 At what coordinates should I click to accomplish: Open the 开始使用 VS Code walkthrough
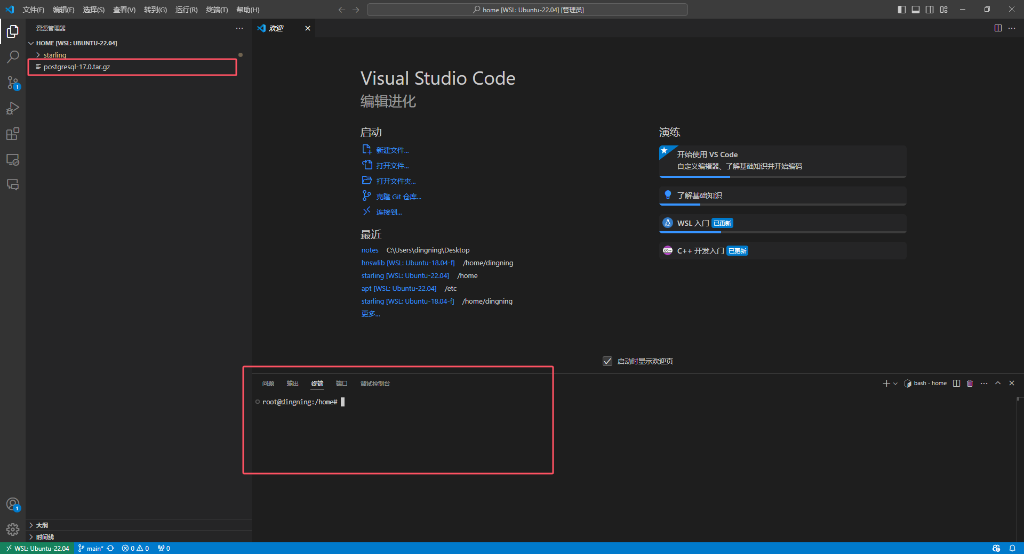pyautogui.click(x=782, y=161)
